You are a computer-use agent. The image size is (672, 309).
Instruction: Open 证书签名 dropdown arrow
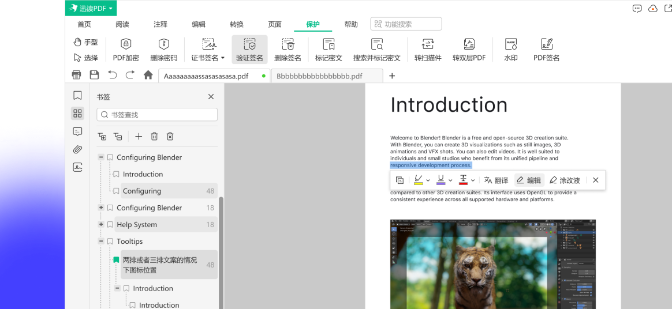[222, 58]
